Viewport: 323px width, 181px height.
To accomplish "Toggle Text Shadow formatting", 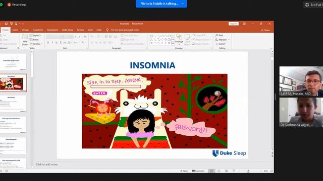I will (x=61, y=42).
